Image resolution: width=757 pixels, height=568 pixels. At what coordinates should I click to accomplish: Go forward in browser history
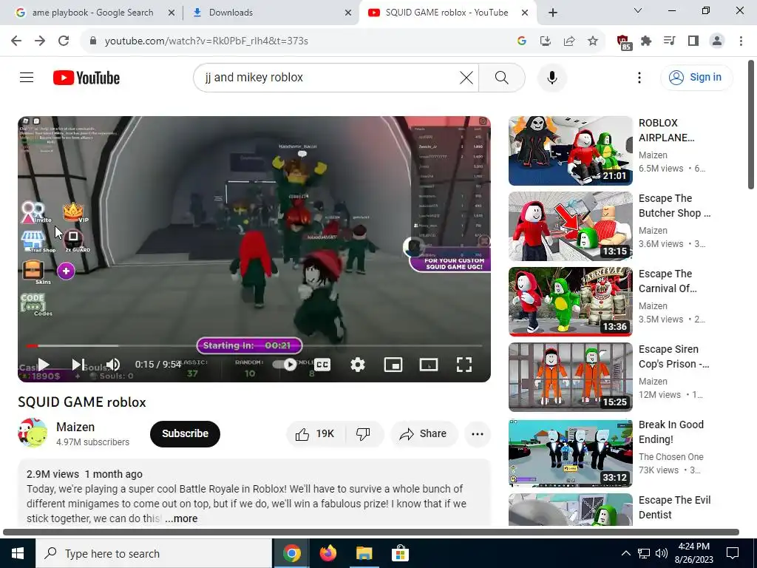pyautogui.click(x=40, y=41)
